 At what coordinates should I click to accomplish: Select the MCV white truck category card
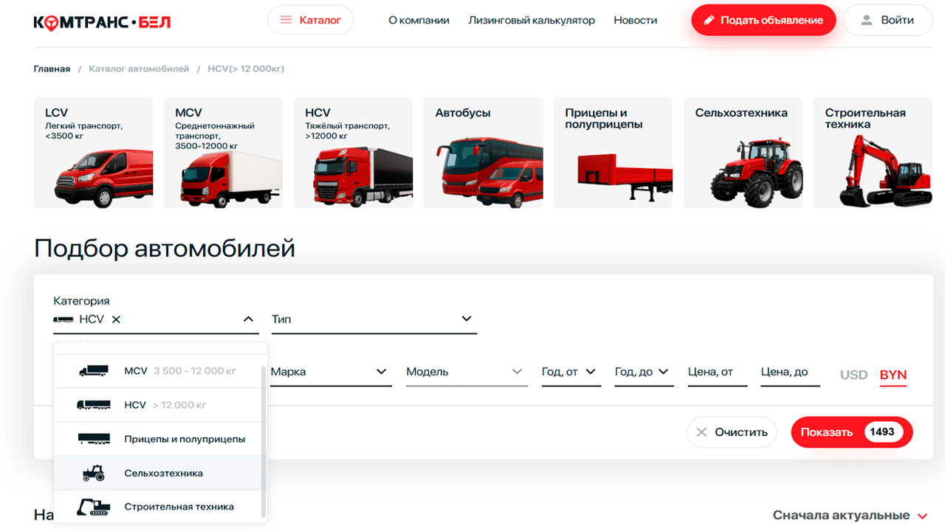point(223,153)
